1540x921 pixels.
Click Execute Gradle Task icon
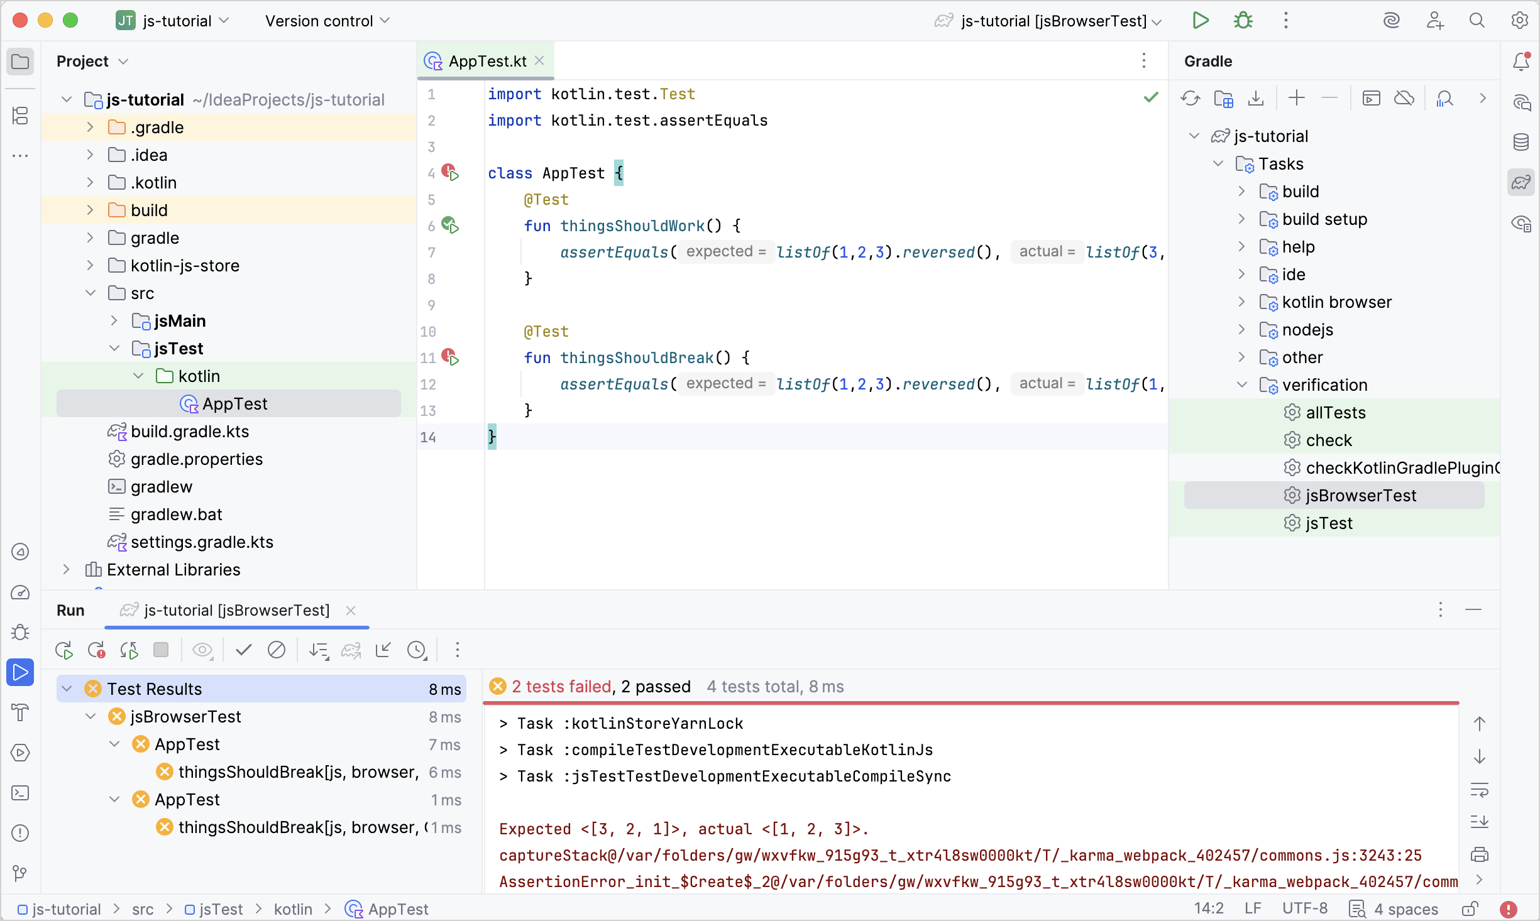[x=1372, y=98]
